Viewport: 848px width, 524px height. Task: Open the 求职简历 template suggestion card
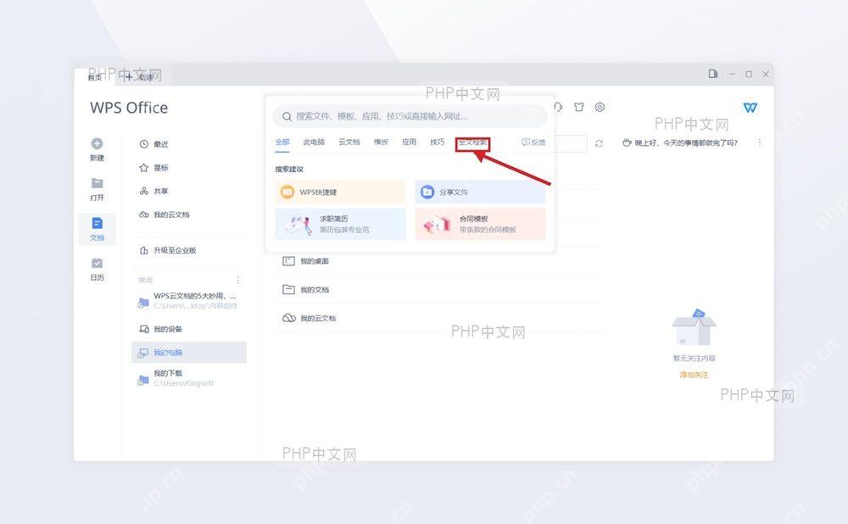340,224
